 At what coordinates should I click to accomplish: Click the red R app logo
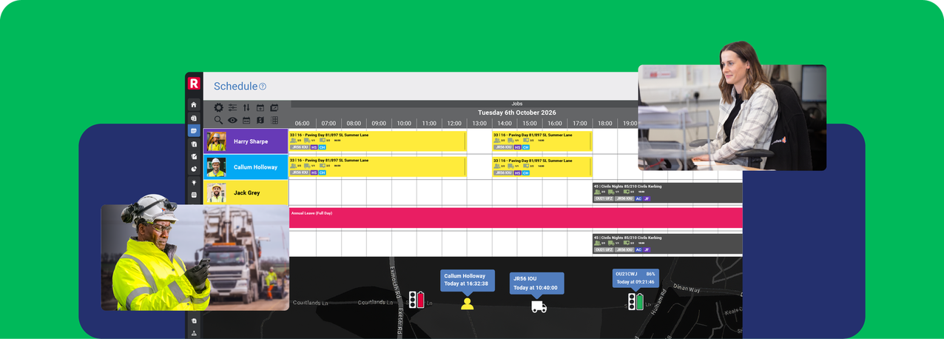tap(194, 83)
